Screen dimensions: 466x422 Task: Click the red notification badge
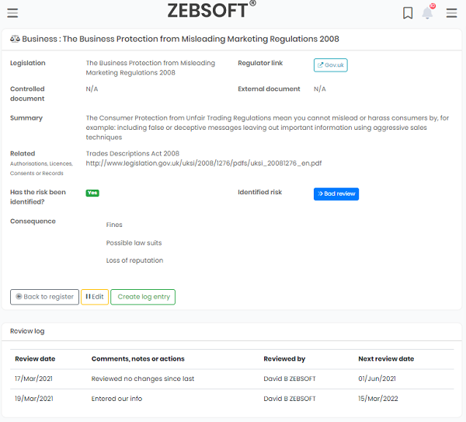(433, 6)
